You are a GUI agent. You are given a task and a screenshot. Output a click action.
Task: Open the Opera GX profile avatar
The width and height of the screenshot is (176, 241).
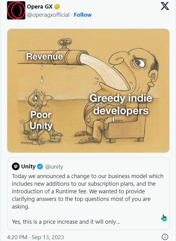[16, 10]
